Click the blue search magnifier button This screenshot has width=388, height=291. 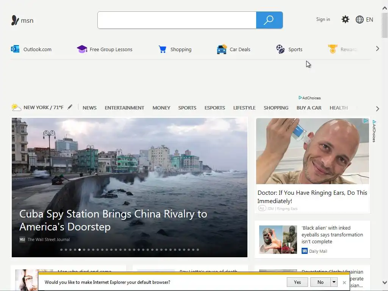269,20
